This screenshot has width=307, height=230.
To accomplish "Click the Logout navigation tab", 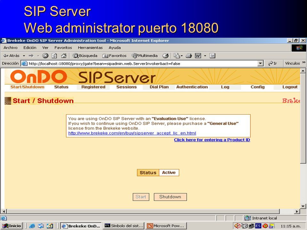I will (290, 87).
